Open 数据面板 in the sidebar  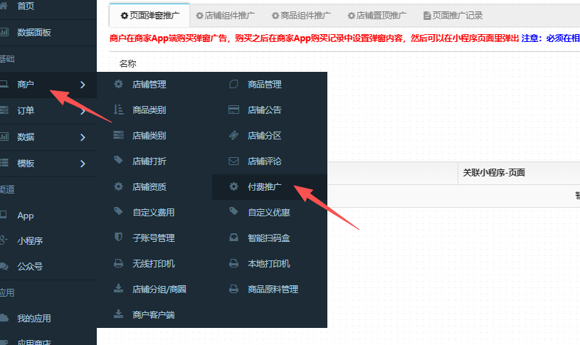point(34,33)
